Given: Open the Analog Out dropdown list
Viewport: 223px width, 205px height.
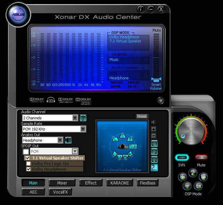Looking at the screenshot, I should 60,140.
